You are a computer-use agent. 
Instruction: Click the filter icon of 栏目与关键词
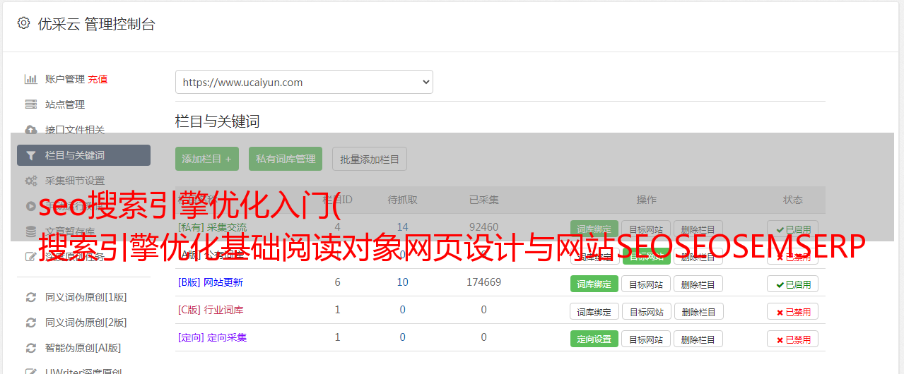31,155
